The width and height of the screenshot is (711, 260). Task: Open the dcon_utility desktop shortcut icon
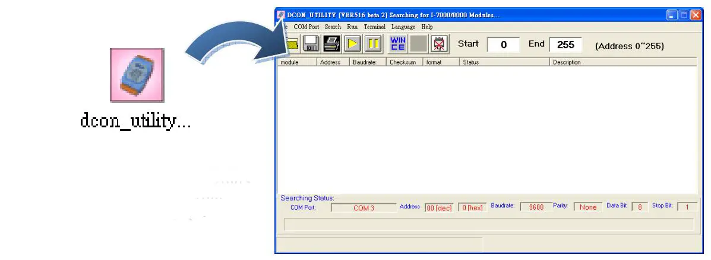point(137,75)
